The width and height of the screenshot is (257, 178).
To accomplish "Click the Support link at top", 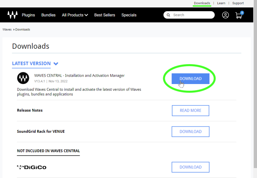I will tap(238, 3).
